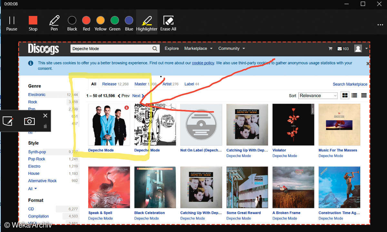The height and width of the screenshot is (232, 387).
Task: Switch to the Label tab
Action: (192, 84)
